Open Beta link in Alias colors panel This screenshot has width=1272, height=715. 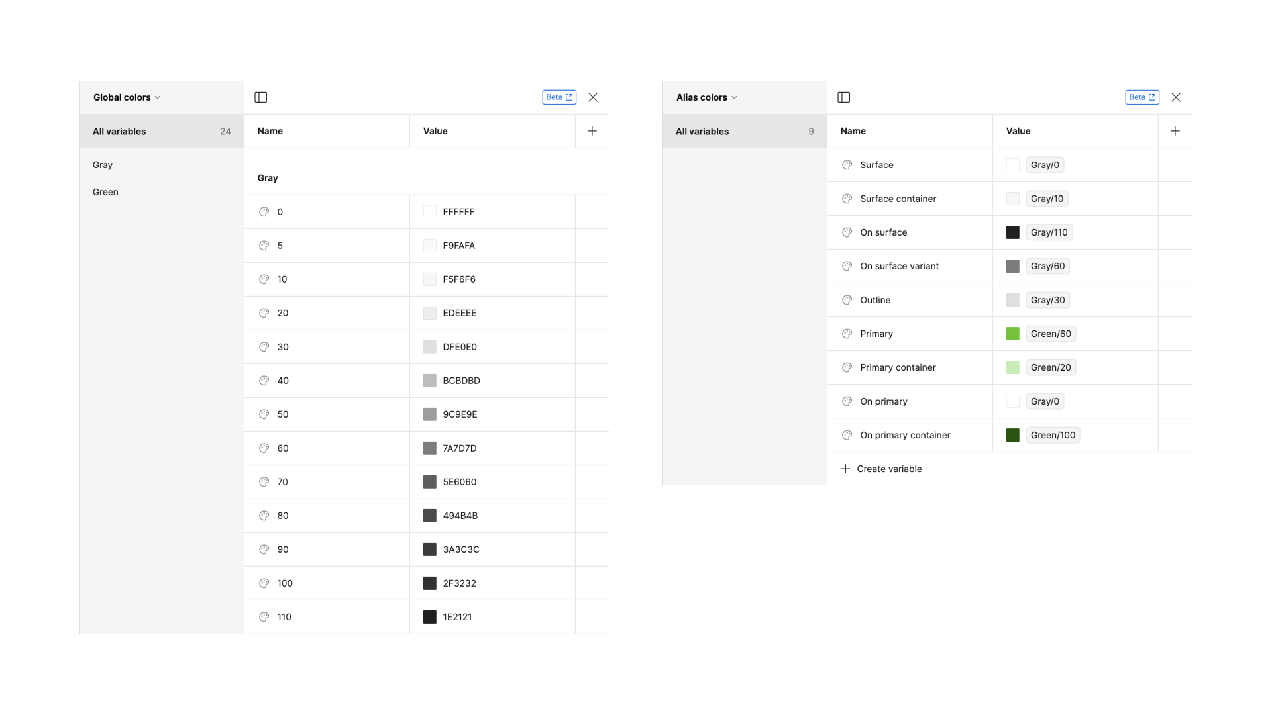pos(1142,97)
